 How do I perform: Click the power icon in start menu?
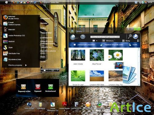click(x=53, y=70)
